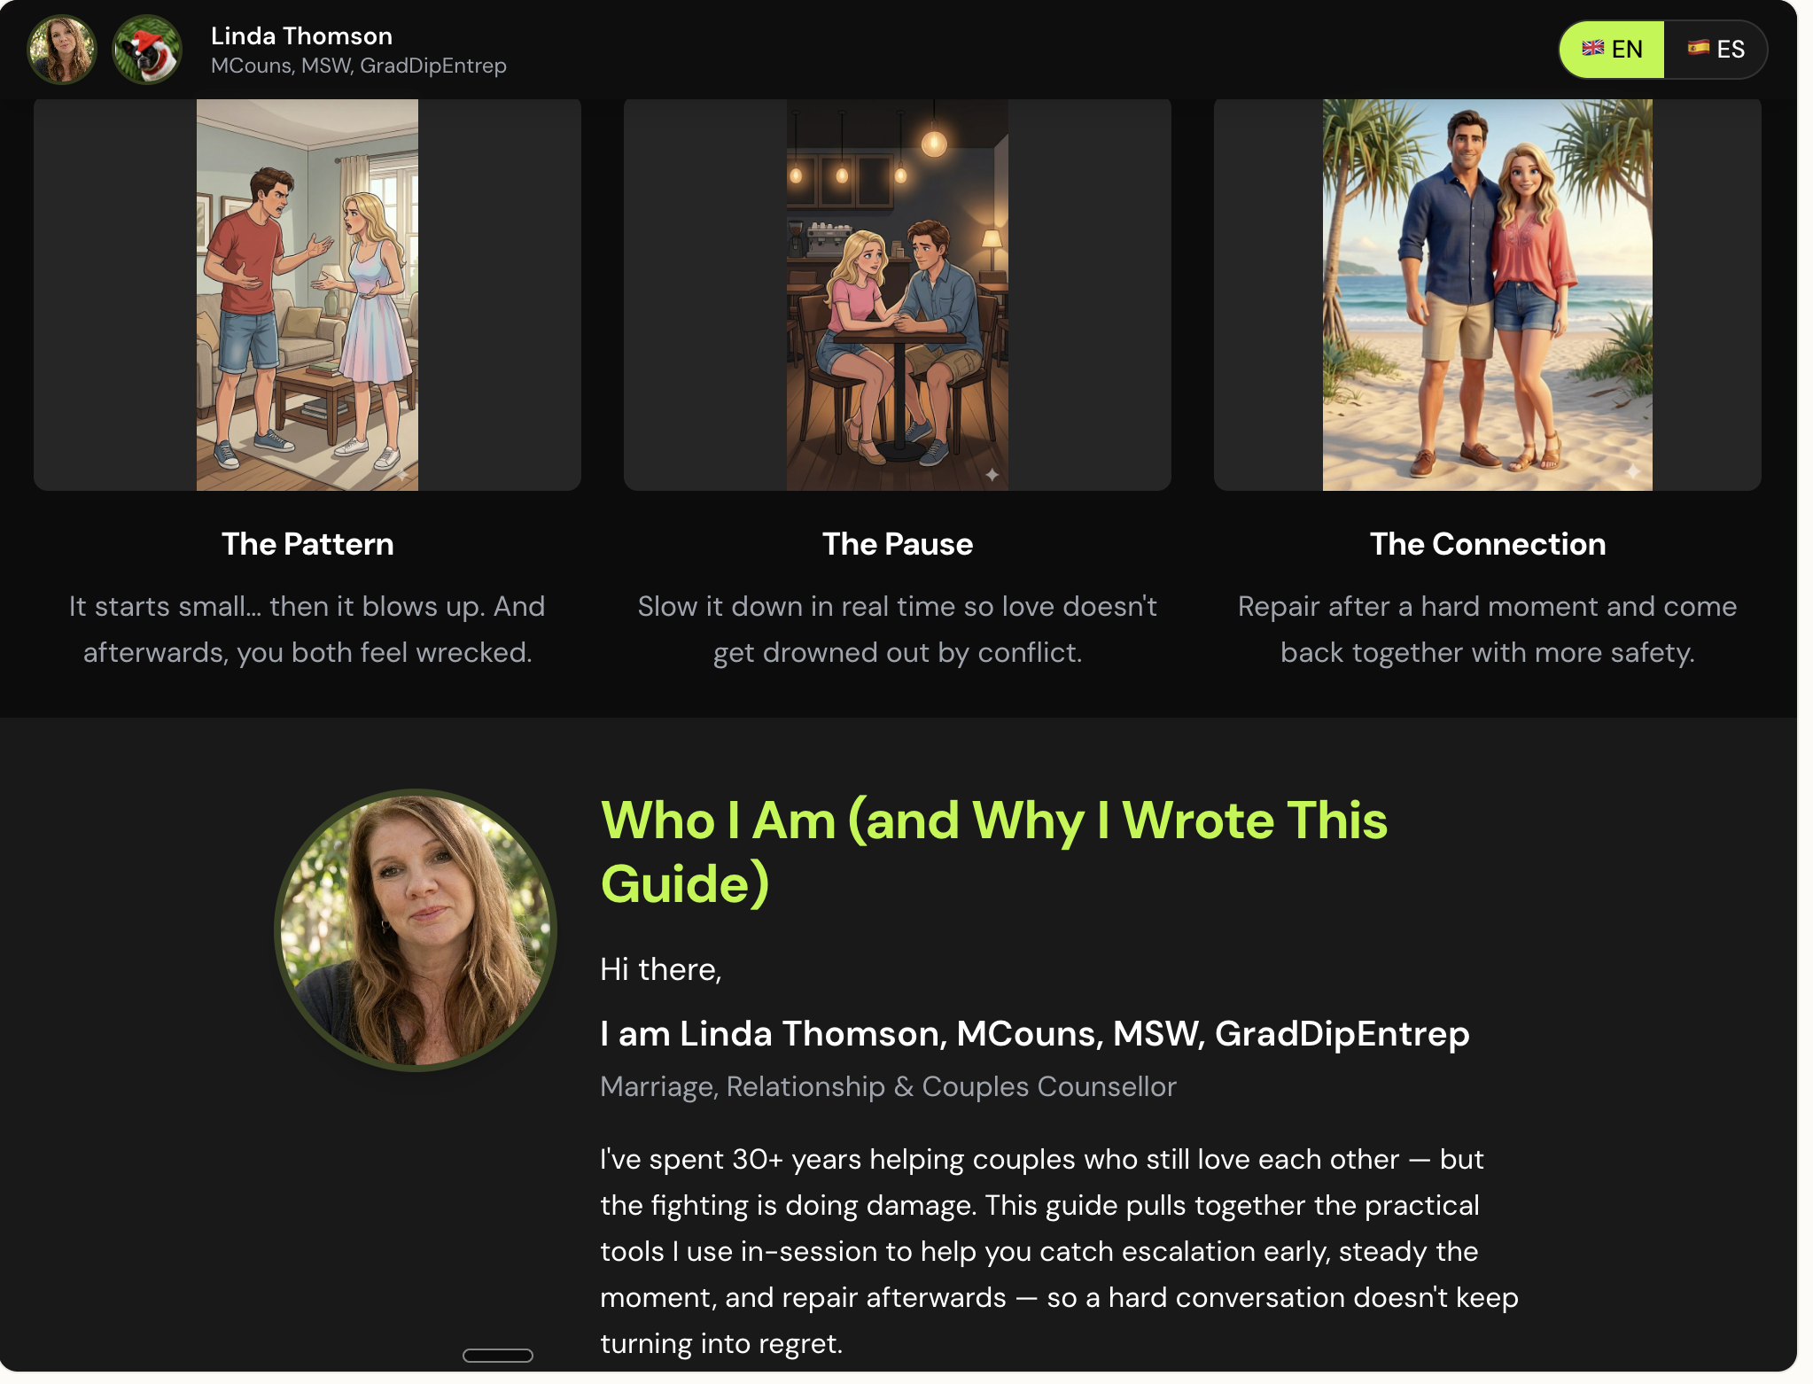
Task: Click the UK flag icon
Action: tap(1592, 48)
